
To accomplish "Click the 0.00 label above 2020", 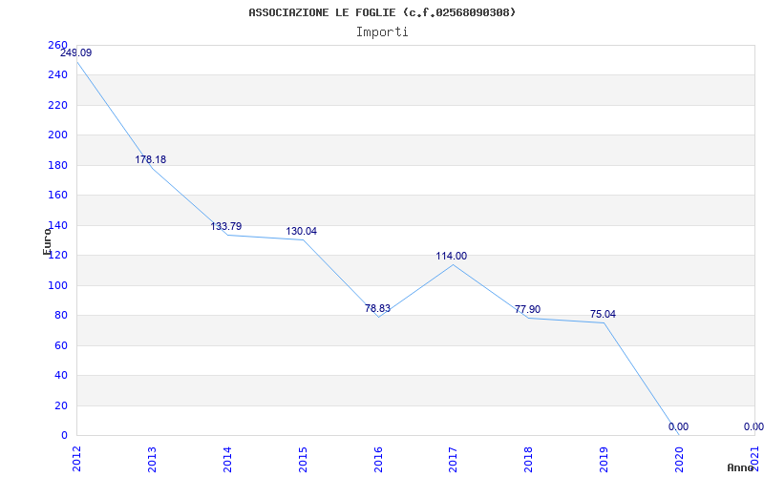I will (x=678, y=426).
